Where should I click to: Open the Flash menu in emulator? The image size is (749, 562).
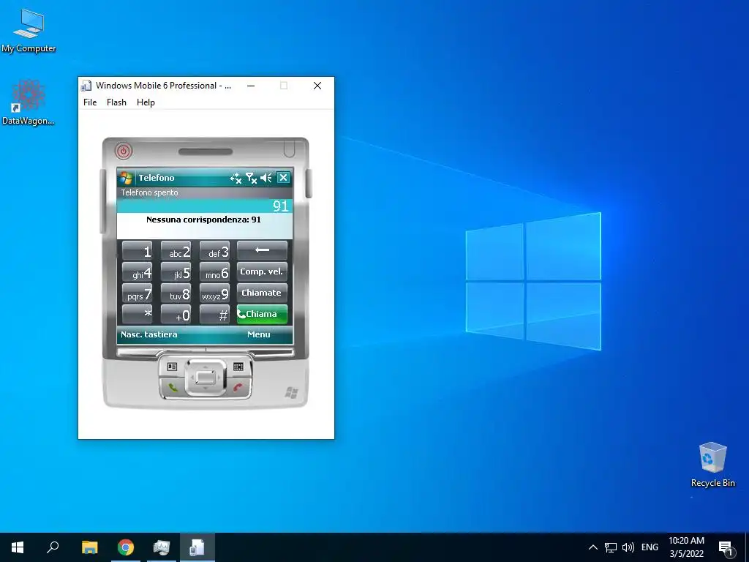click(x=116, y=102)
